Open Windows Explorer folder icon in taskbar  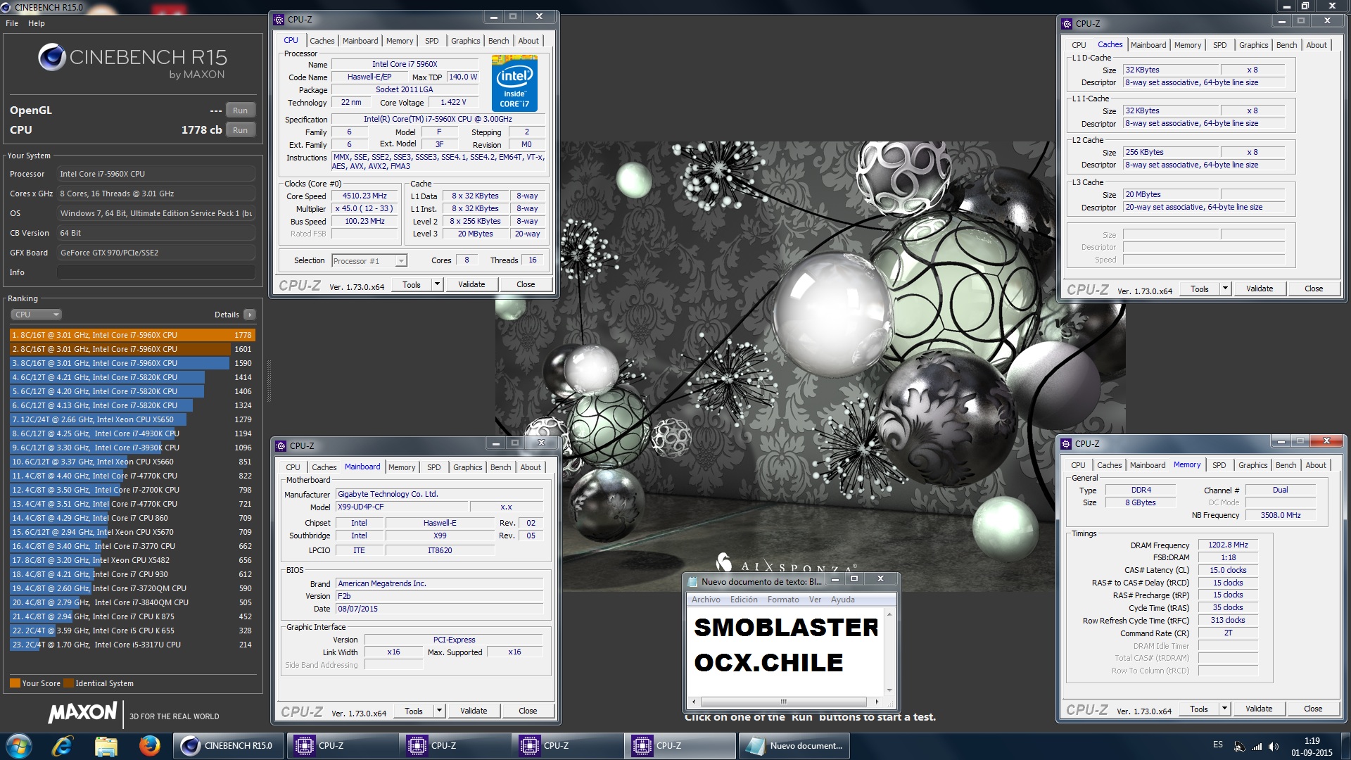tap(106, 746)
